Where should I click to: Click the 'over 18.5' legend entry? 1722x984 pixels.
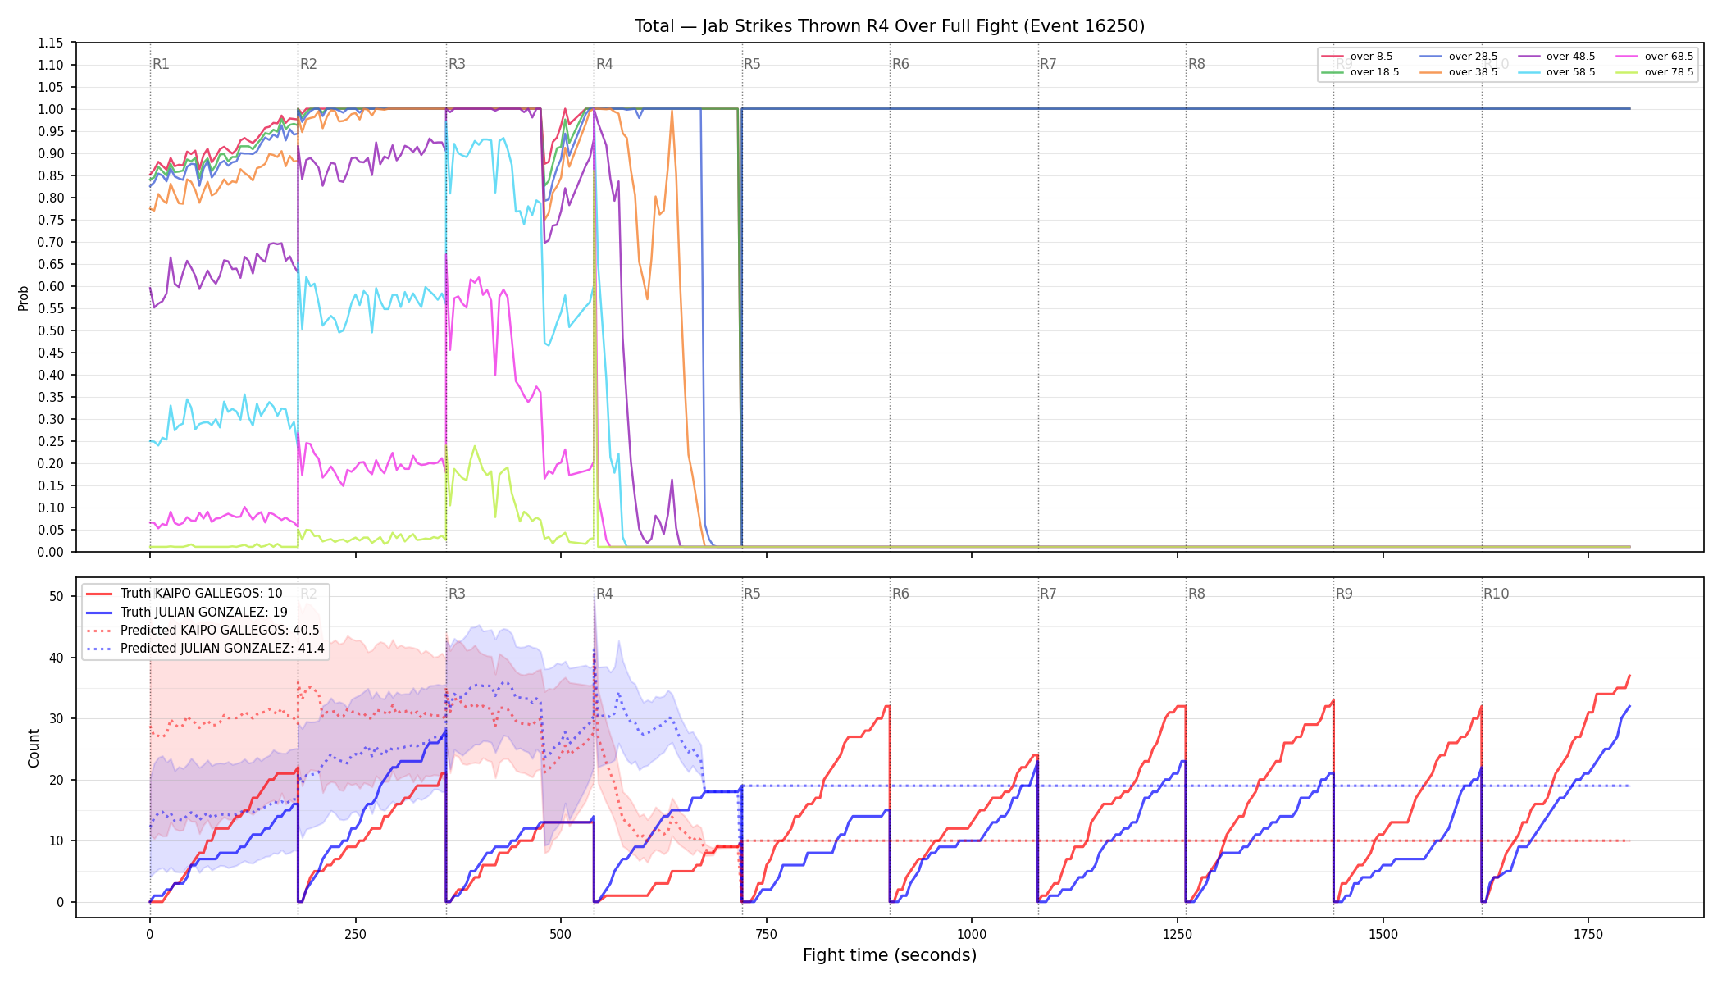pyautogui.click(x=1360, y=72)
